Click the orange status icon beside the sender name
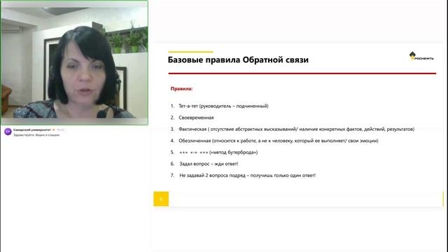Screen dimensions: 448x252 [x=53, y=129]
